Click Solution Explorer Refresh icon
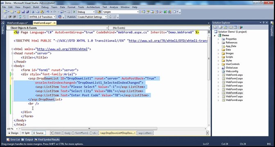 click(x=225, y=27)
